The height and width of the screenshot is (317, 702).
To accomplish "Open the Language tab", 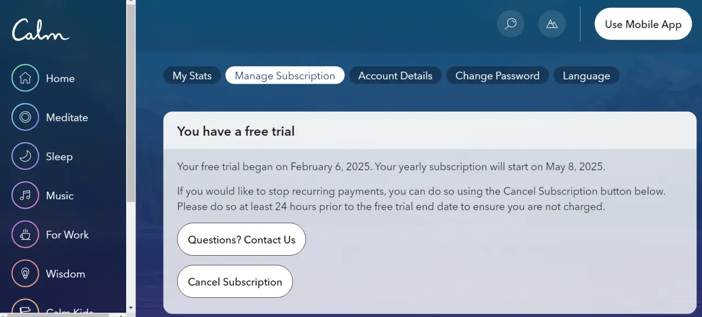I will tap(586, 76).
